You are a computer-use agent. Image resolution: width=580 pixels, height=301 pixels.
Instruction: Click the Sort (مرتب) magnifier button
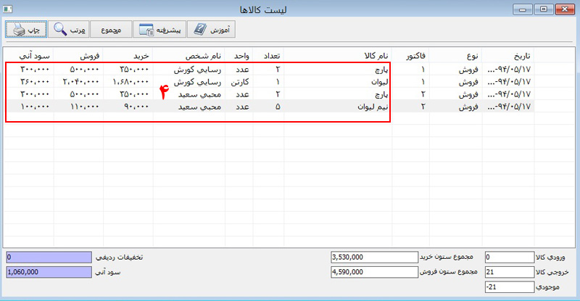[71, 30]
